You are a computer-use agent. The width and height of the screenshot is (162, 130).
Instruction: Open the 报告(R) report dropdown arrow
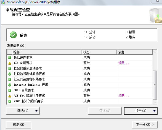pos(154,111)
